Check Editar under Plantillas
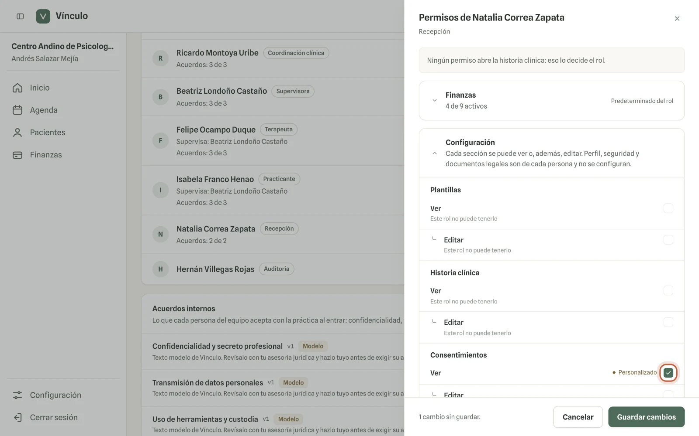 [668, 240]
